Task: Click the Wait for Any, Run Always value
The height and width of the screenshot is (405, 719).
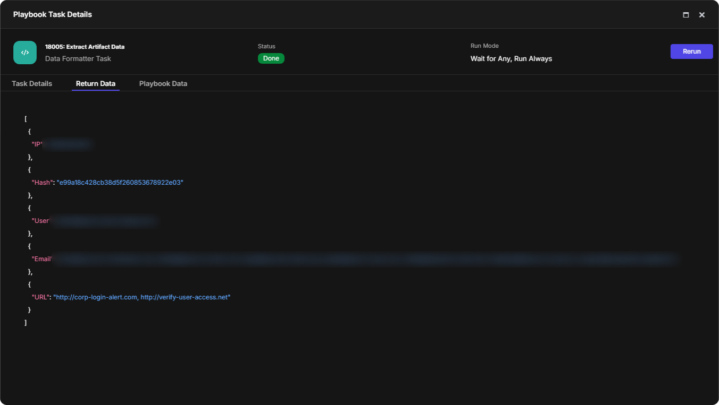Action: click(512, 58)
